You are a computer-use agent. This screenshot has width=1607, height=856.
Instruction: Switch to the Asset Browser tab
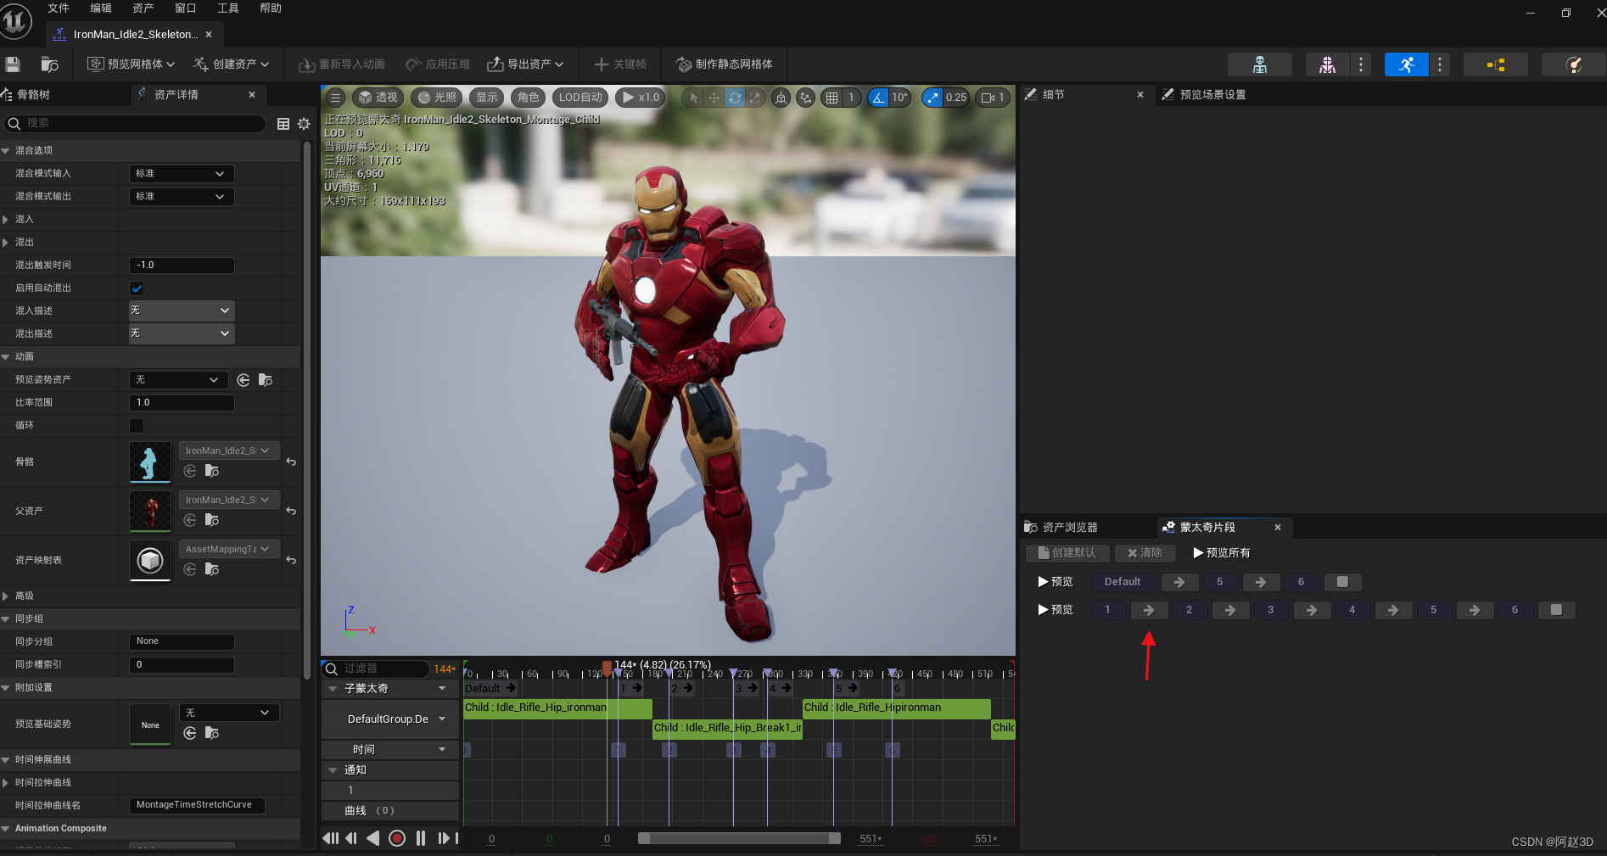point(1069,528)
